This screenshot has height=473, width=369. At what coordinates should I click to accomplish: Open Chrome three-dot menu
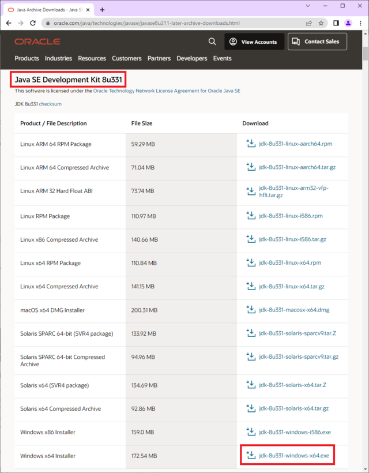[360, 23]
